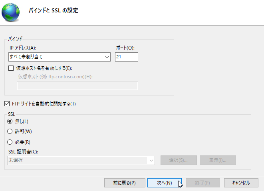Screen dimensions: 264x191
Task: Click the バインドと SSL の設定 heading
Action: (x=54, y=10)
